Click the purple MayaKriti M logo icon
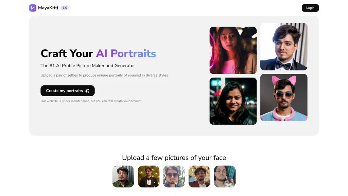 (x=33, y=8)
